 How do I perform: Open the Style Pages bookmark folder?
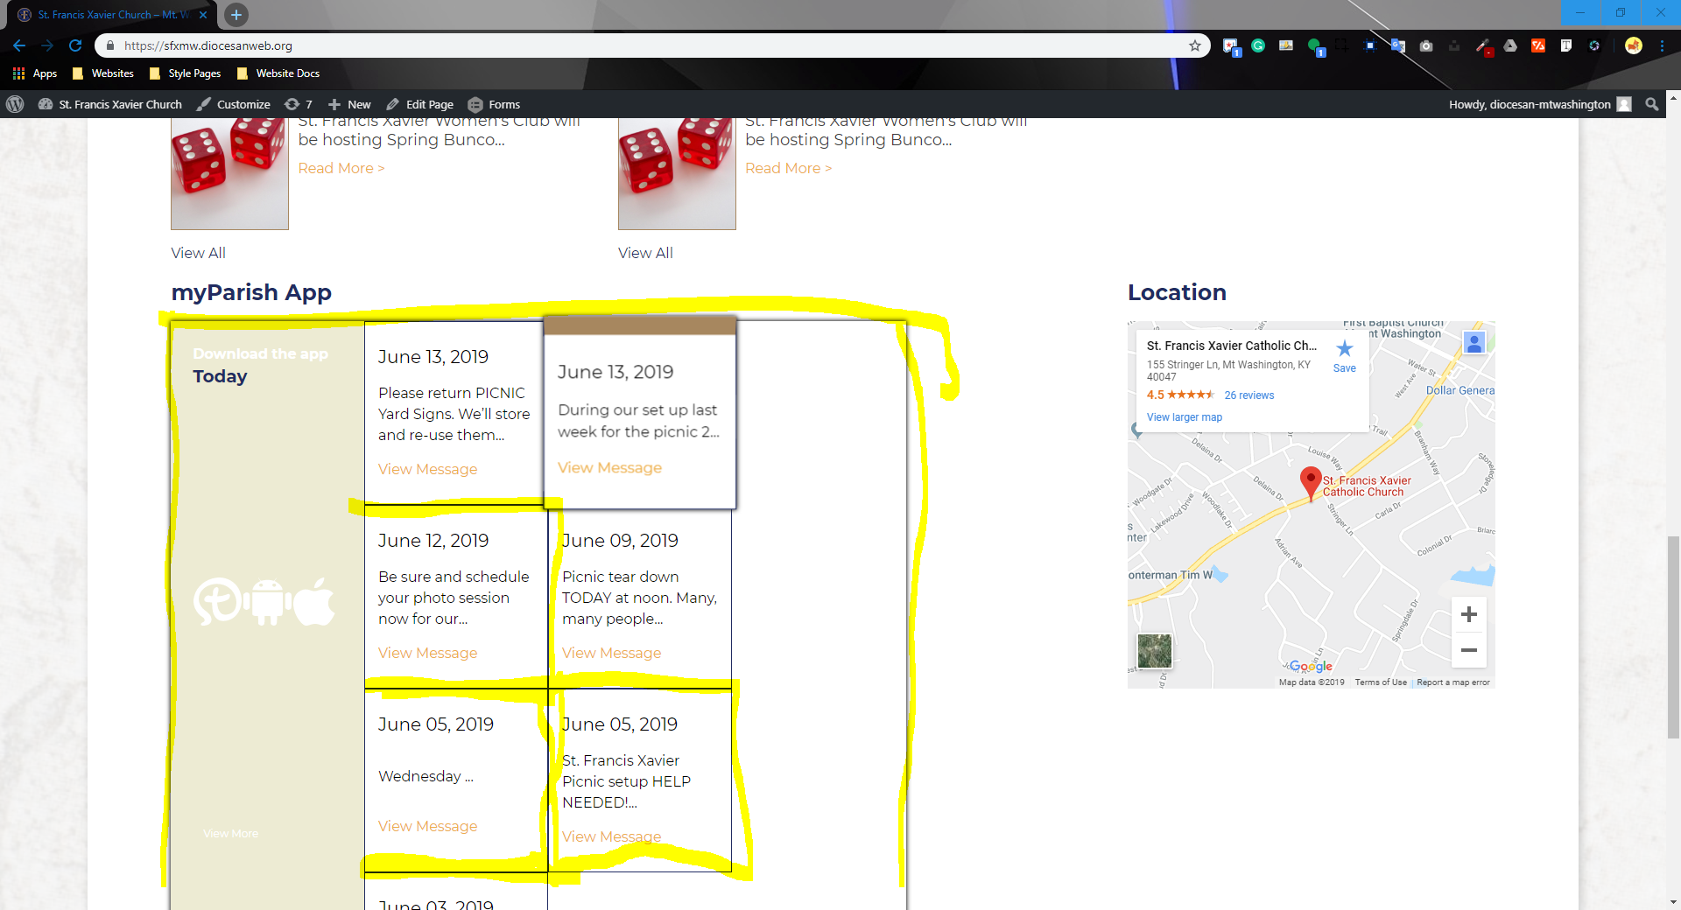[x=185, y=73]
